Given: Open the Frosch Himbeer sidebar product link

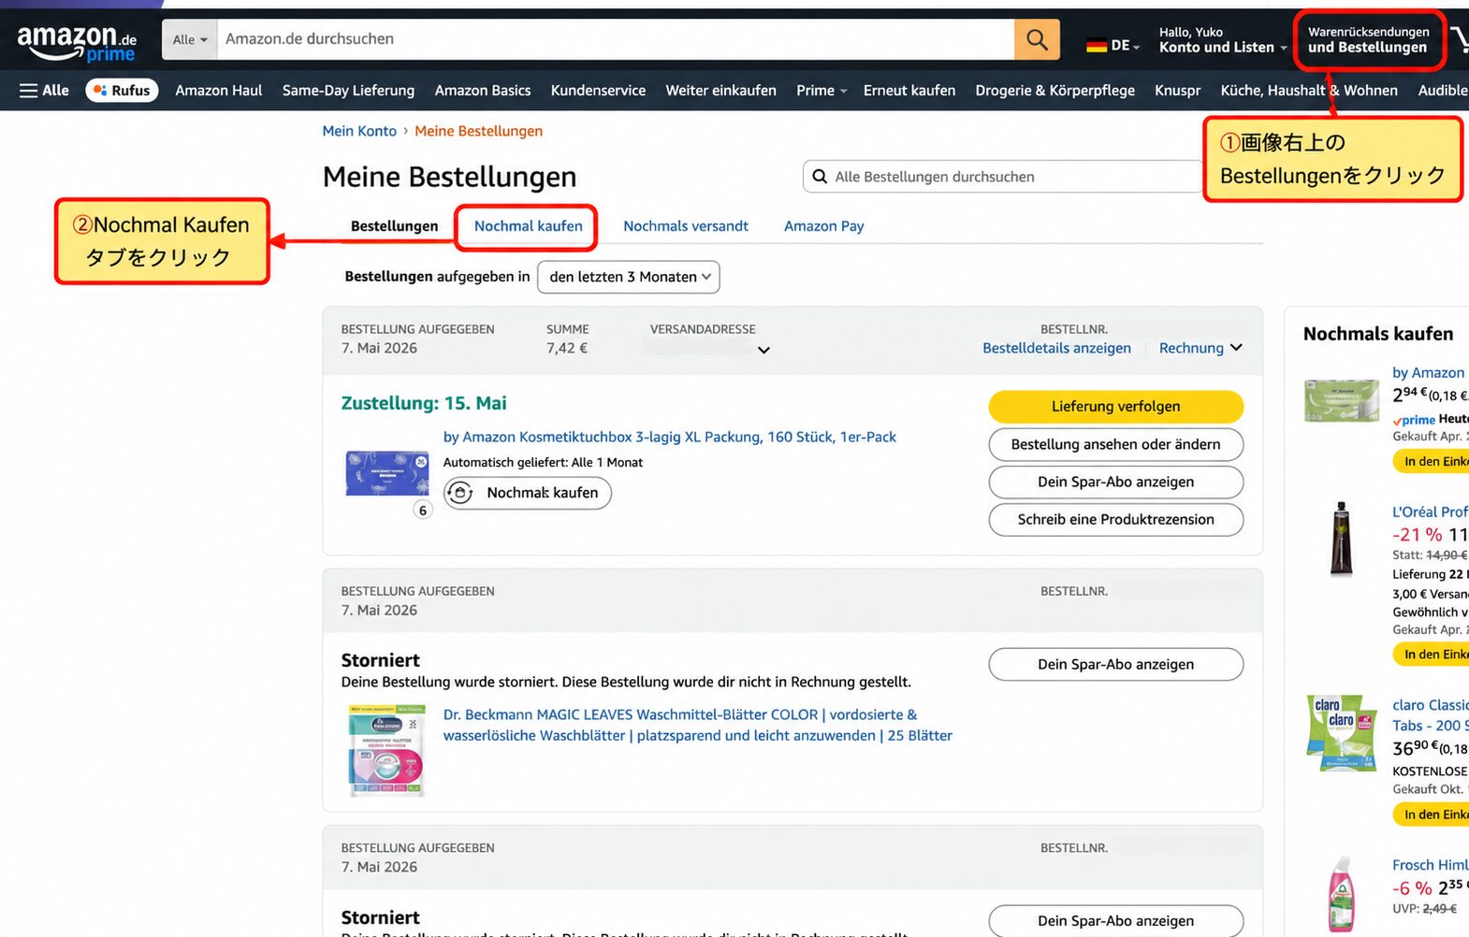Looking at the screenshot, I should tap(1430, 865).
